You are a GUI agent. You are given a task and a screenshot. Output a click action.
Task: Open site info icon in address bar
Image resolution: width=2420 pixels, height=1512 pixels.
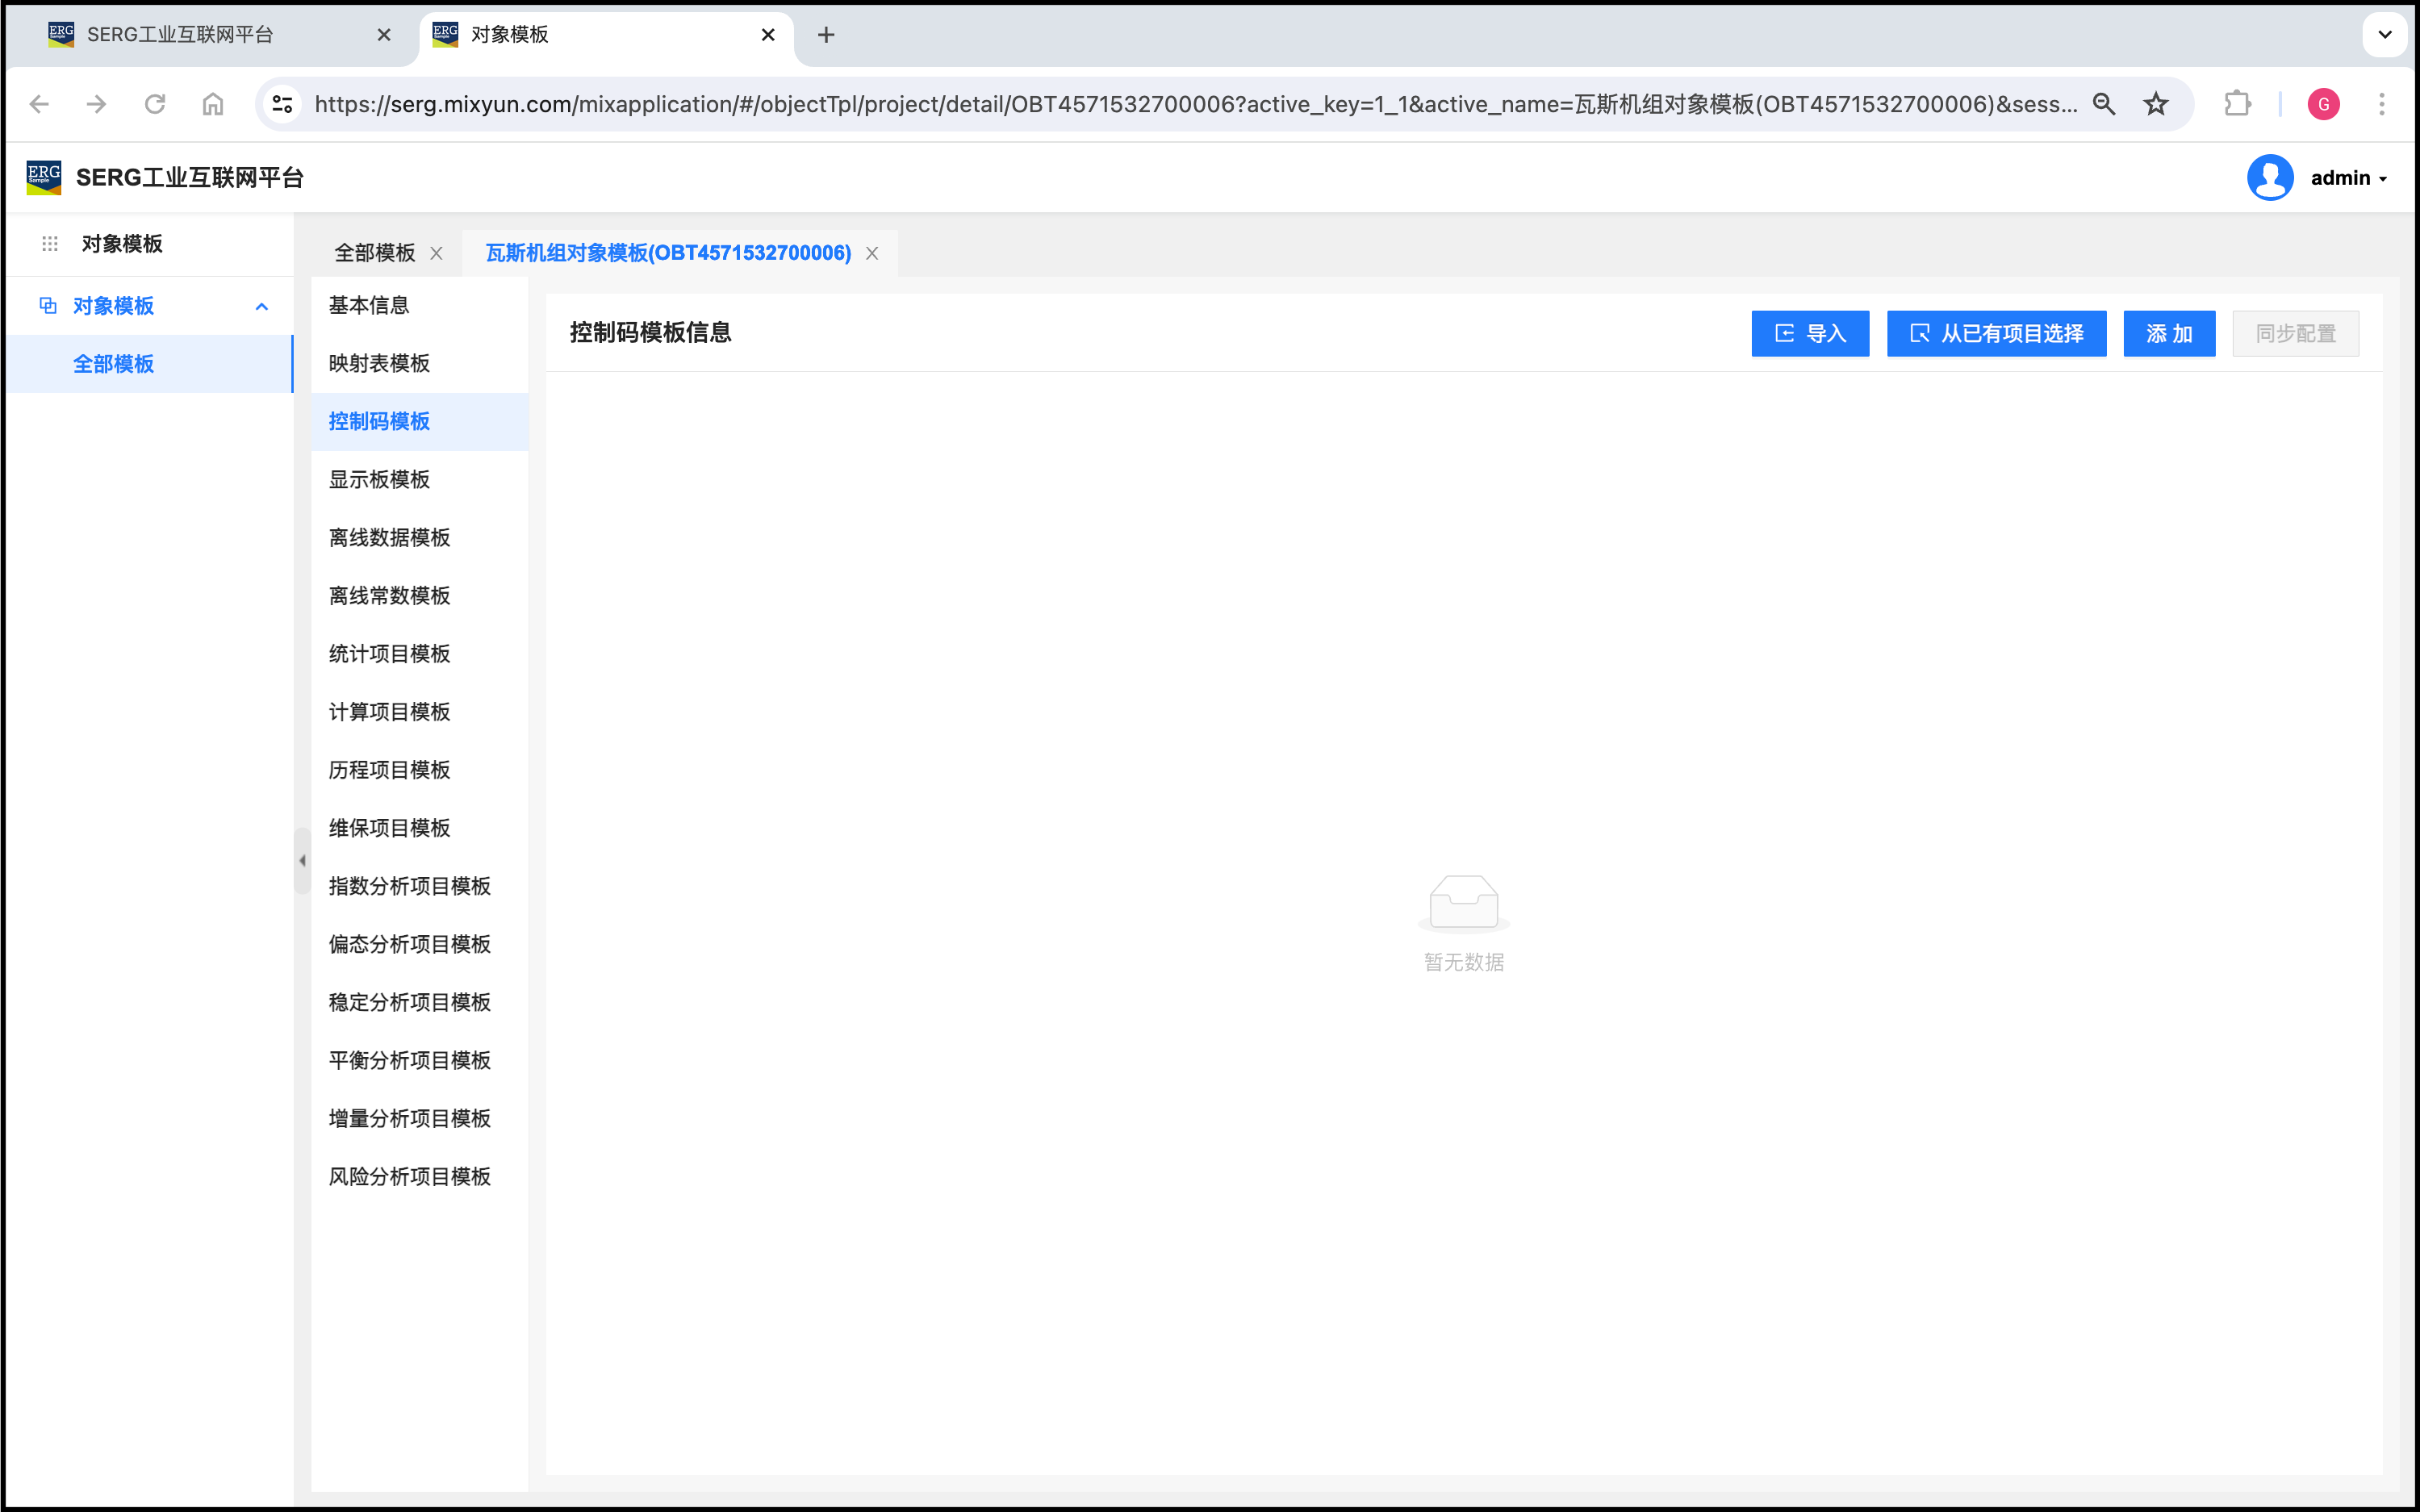[x=283, y=104]
